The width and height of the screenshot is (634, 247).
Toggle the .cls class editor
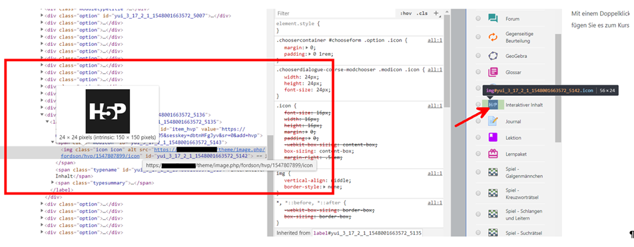click(x=422, y=13)
